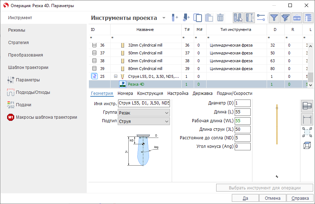Screen dimensions: 315x204
Task: Click the row icon for tool ID 36
Action: coord(94,45)
